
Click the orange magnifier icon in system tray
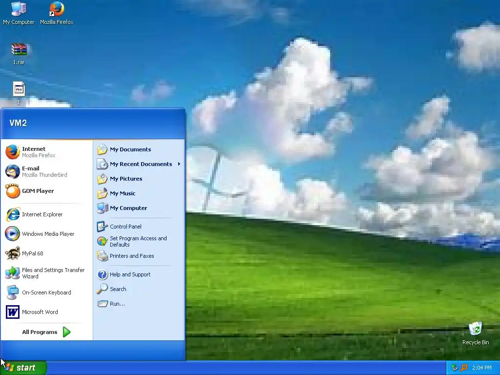[x=464, y=368]
